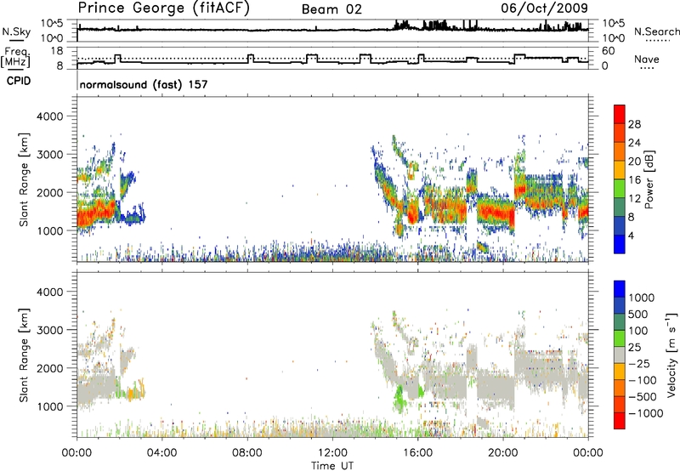Click the '-1000' label on the velocity colorbar
This screenshot has height=471, width=680.
[x=645, y=413]
